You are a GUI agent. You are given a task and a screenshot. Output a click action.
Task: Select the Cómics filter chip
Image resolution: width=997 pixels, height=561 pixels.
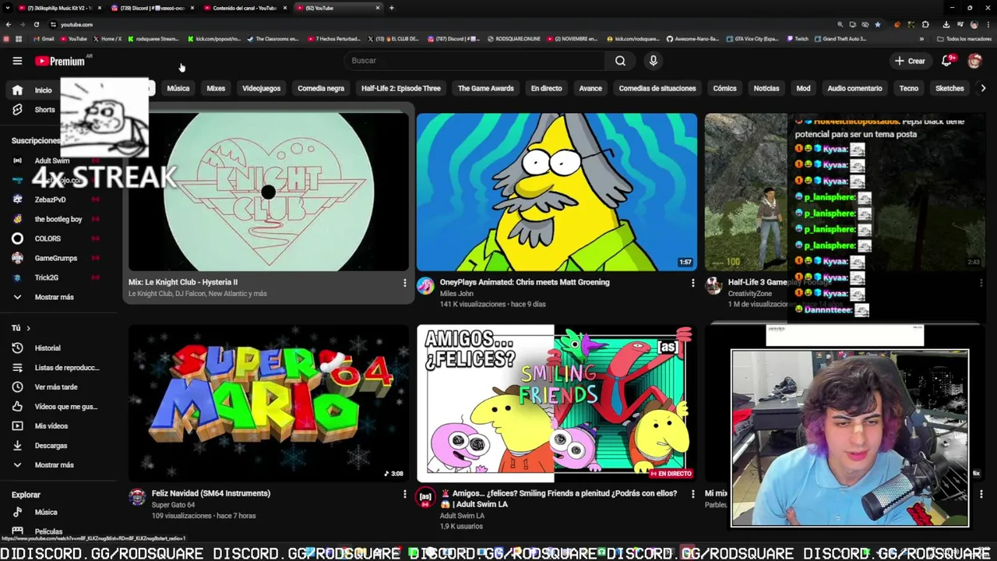724,88
